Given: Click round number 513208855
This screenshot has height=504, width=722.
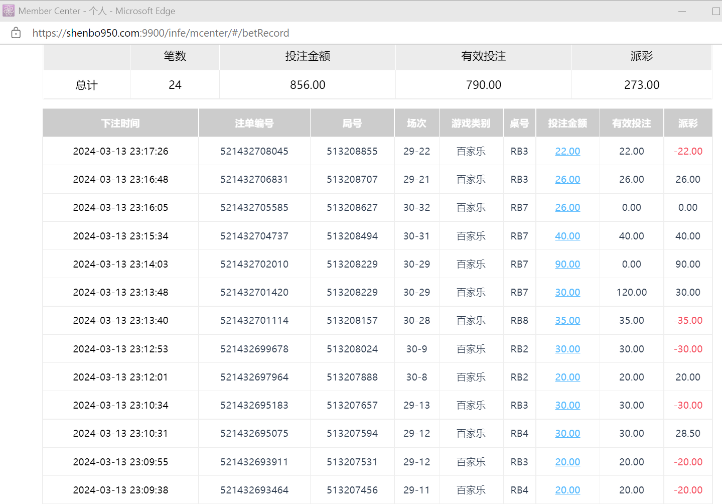Looking at the screenshot, I should pyautogui.click(x=352, y=151).
